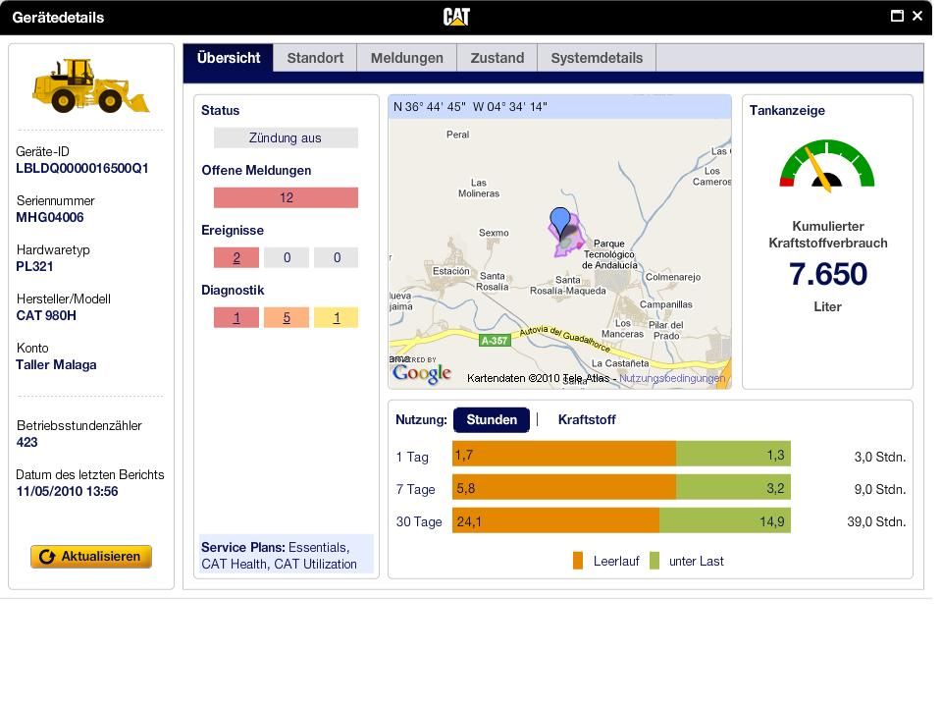The width and height of the screenshot is (942, 707).
Task: Switch to the Übersicht tab
Action: click(x=229, y=58)
